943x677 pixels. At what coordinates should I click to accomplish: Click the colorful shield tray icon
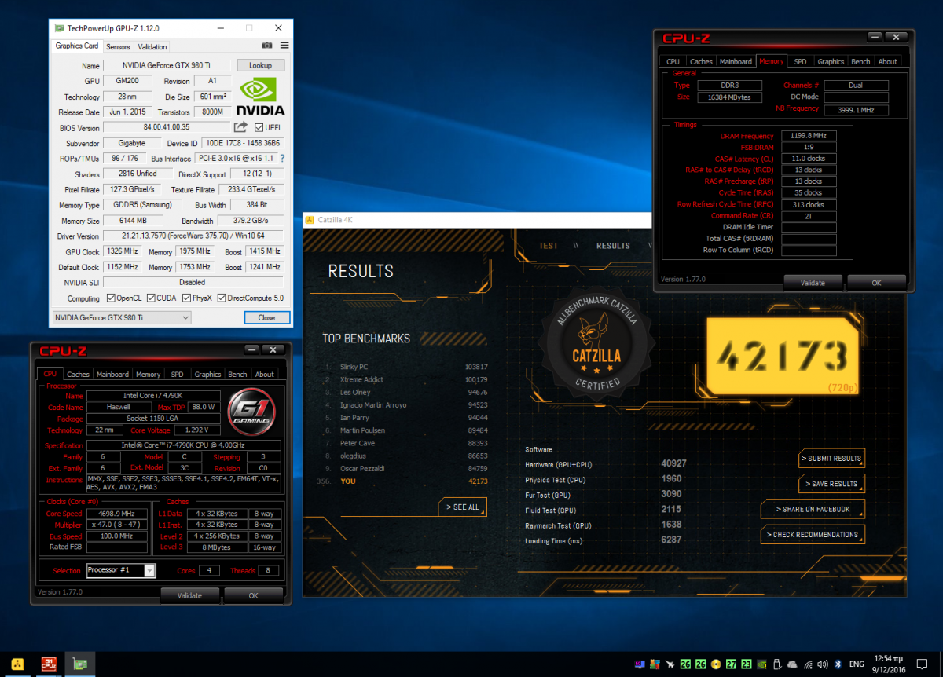pos(655,664)
